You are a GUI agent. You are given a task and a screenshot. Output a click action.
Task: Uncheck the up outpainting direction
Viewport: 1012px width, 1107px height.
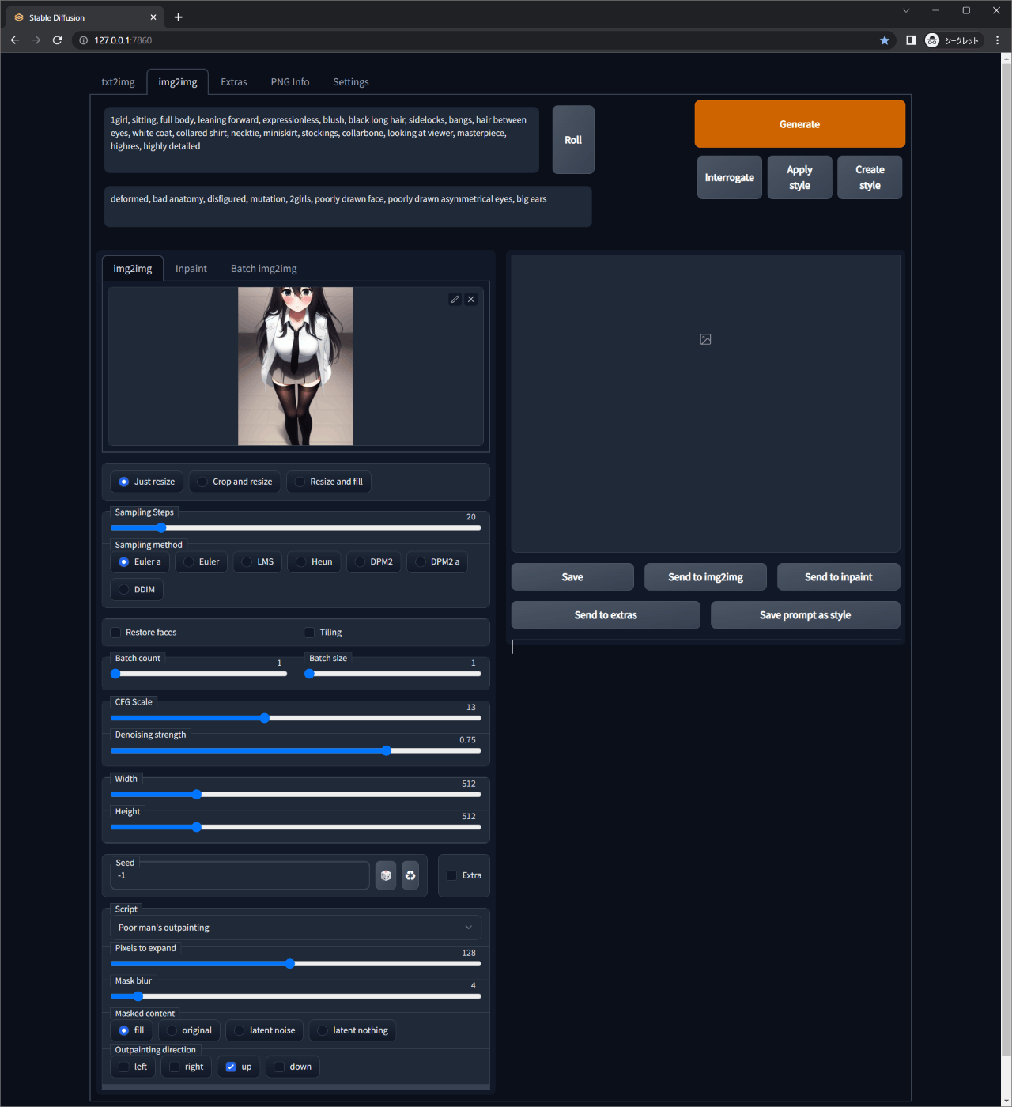click(231, 1067)
